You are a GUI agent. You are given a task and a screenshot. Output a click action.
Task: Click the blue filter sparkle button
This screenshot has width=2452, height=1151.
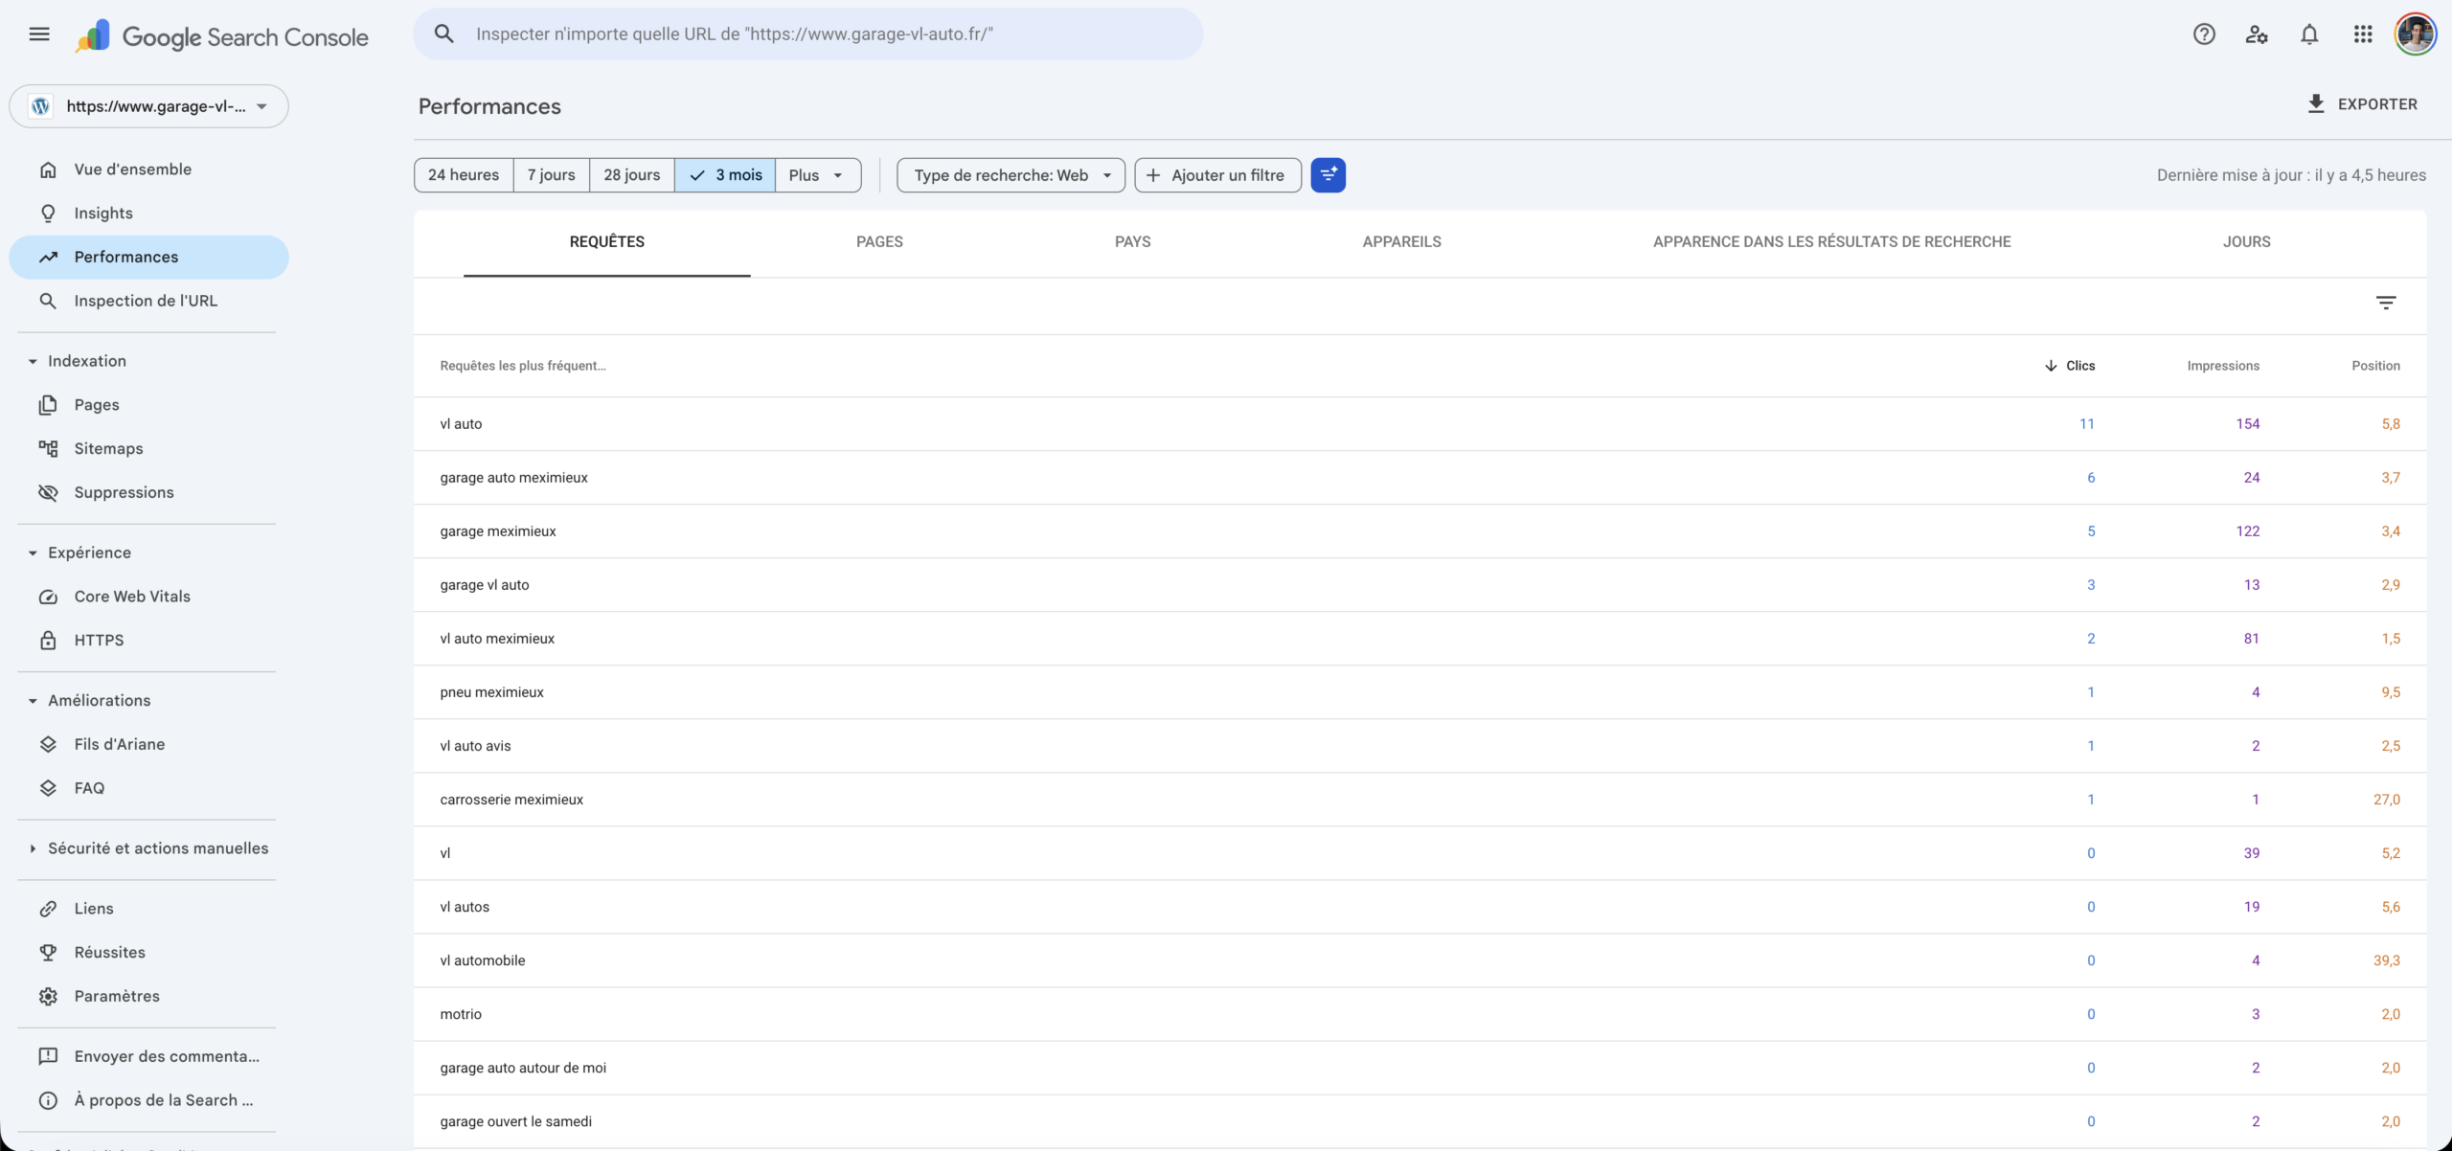[x=1328, y=175]
